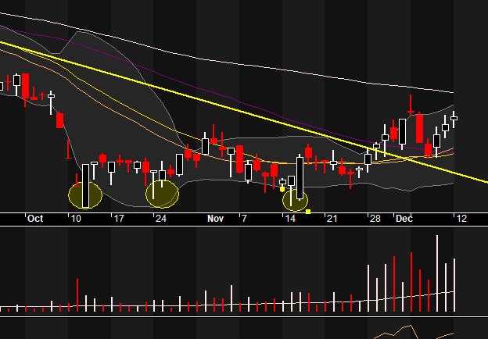Screen dimensions: 488x339
Task: Select the yellow square marker beside the mid-November candles
Action: [282, 189]
